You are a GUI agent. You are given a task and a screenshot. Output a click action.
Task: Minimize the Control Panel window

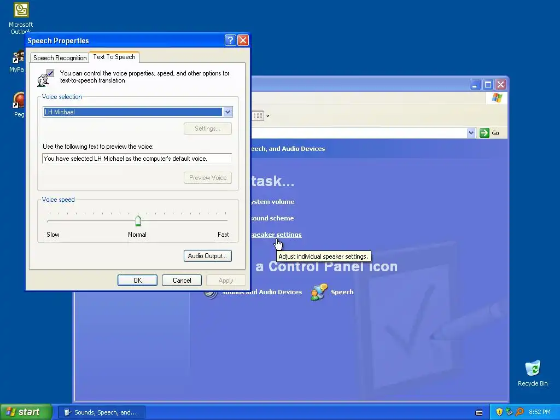tap(475, 85)
